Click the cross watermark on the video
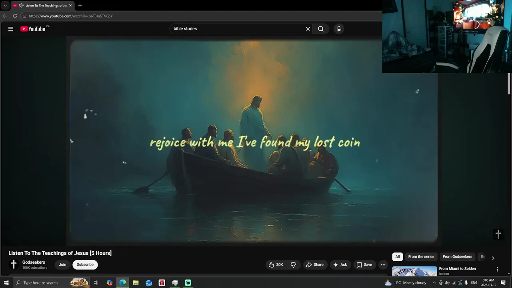Image resolution: width=512 pixels, height=288 pixels. tap(498, 234)
